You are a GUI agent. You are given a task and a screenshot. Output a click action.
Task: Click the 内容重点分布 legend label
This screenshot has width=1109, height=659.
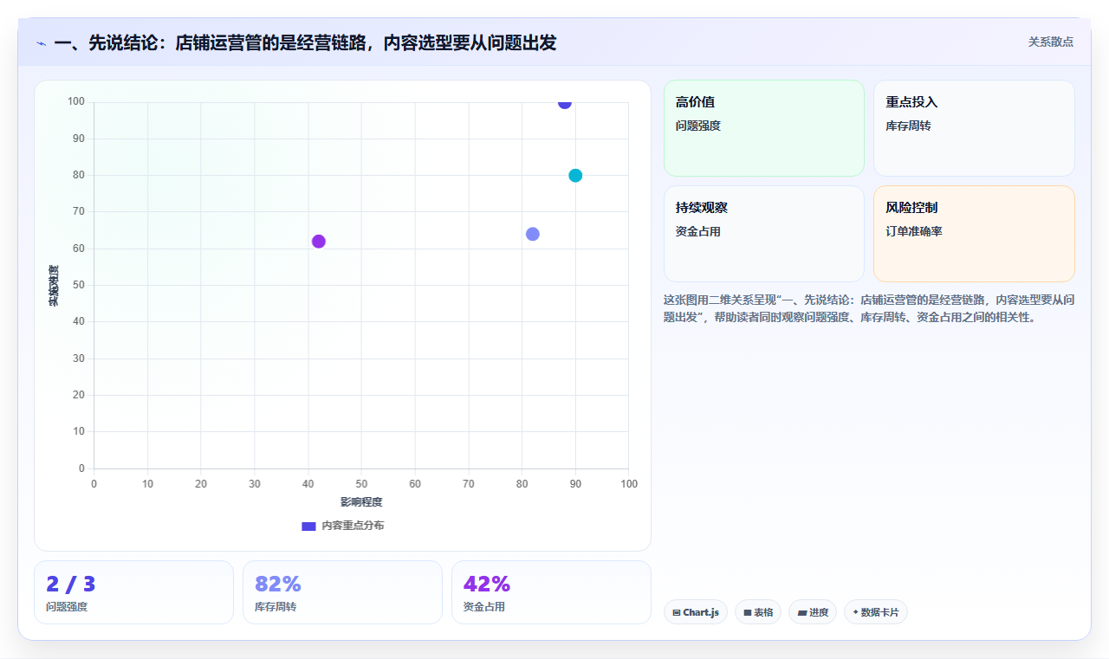point(353,526)
